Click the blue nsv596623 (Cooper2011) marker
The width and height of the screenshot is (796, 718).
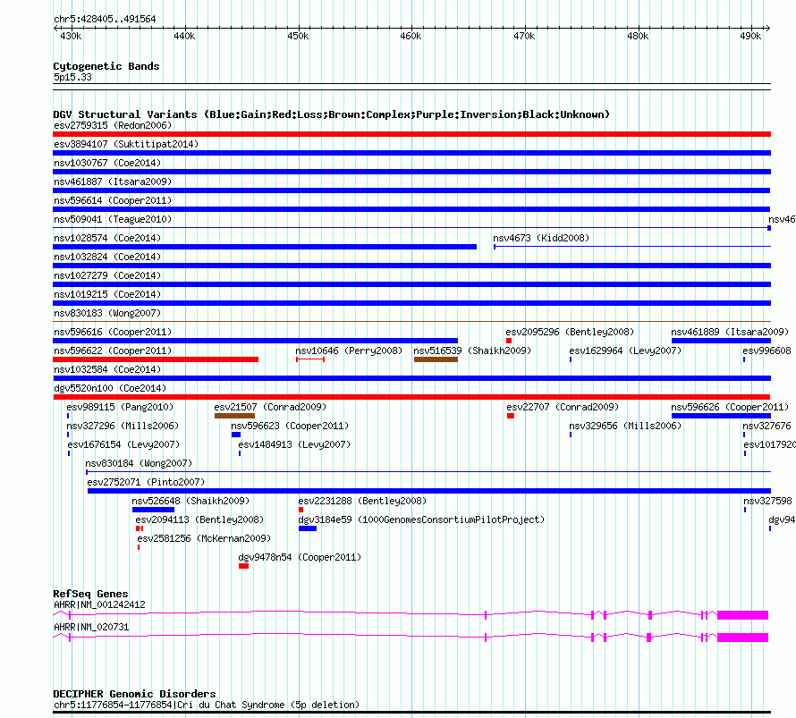(x=236, y=435)
